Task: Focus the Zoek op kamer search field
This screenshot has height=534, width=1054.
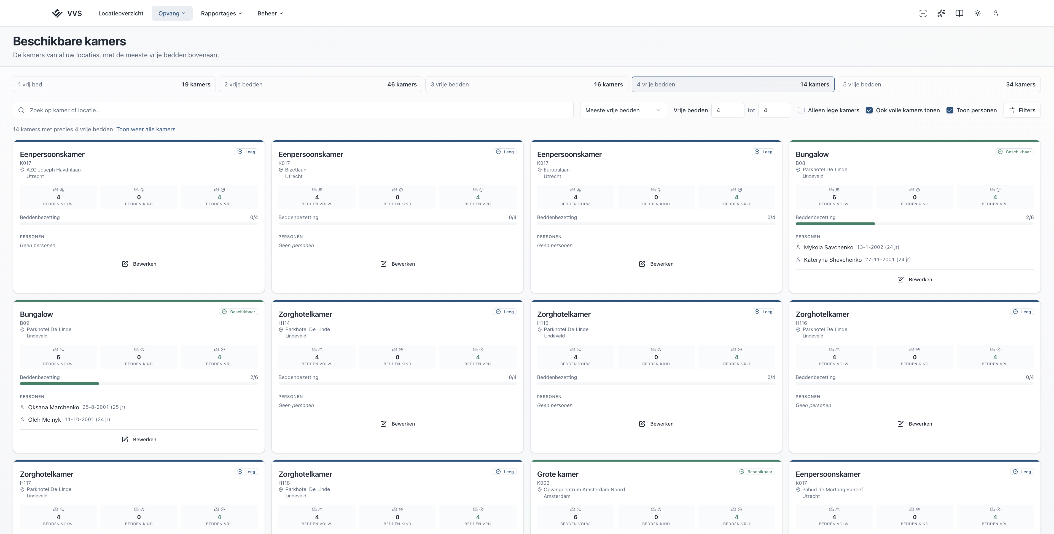Action: tap(293, 110)
